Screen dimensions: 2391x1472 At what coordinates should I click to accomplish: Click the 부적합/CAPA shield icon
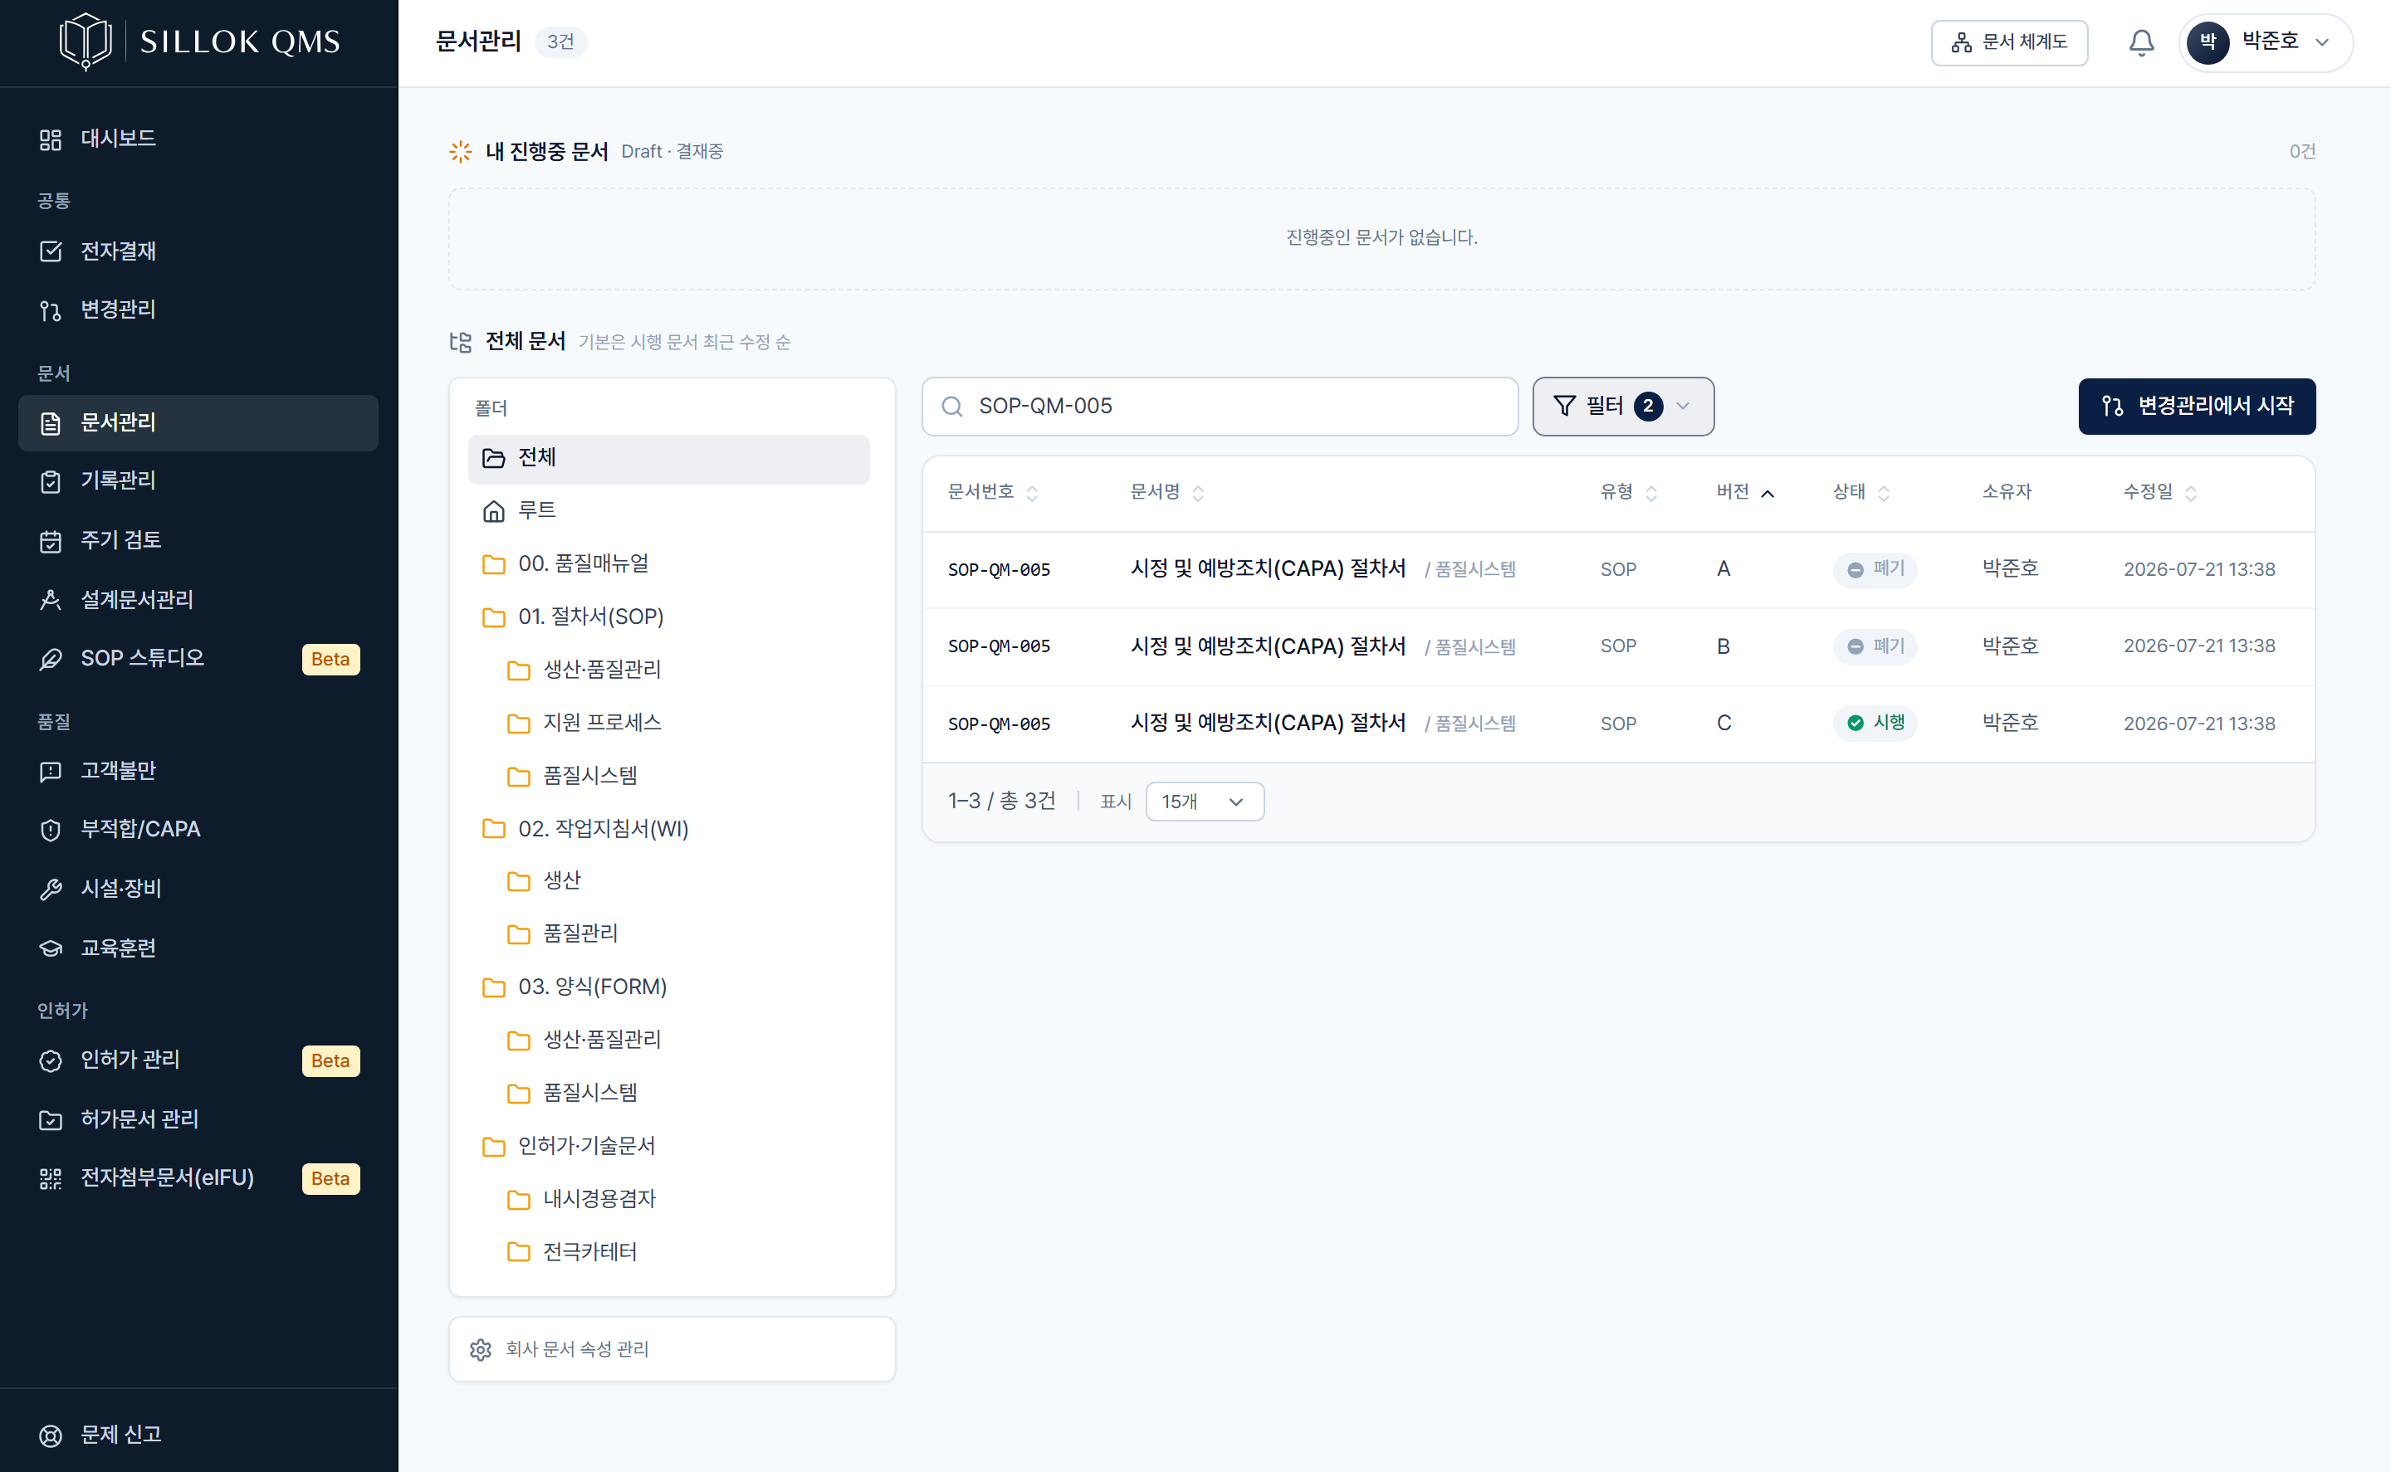(x=51, y=831)
